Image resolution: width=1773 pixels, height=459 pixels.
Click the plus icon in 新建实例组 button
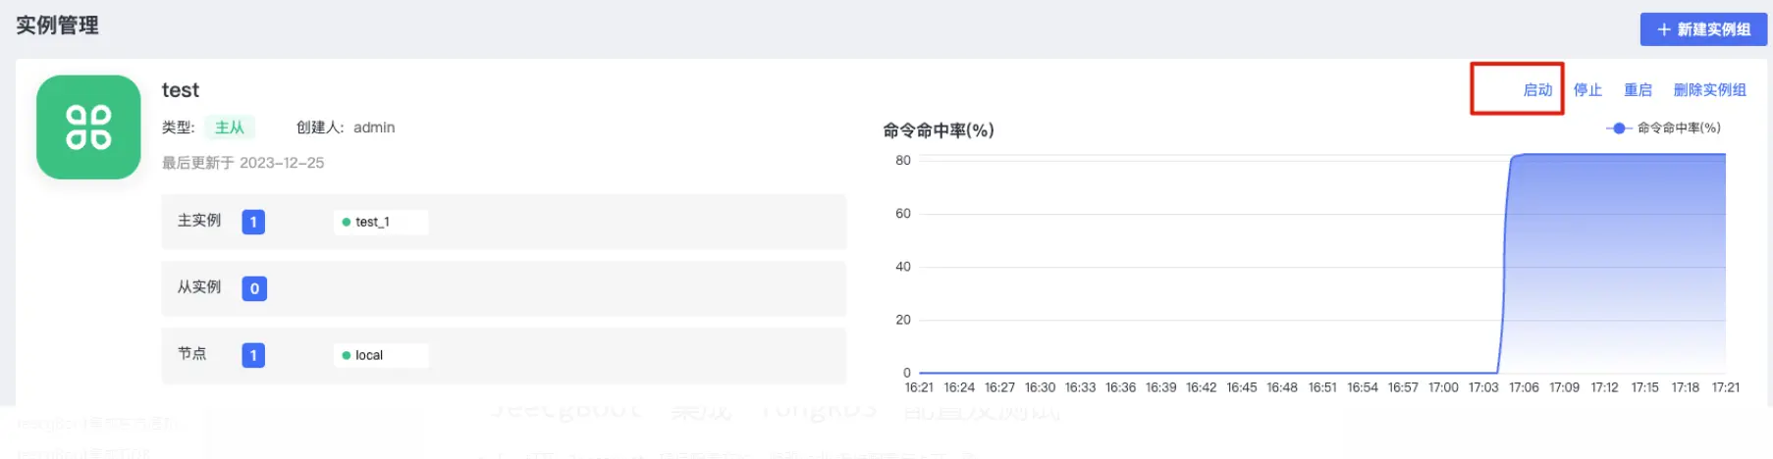point(1664,29)
